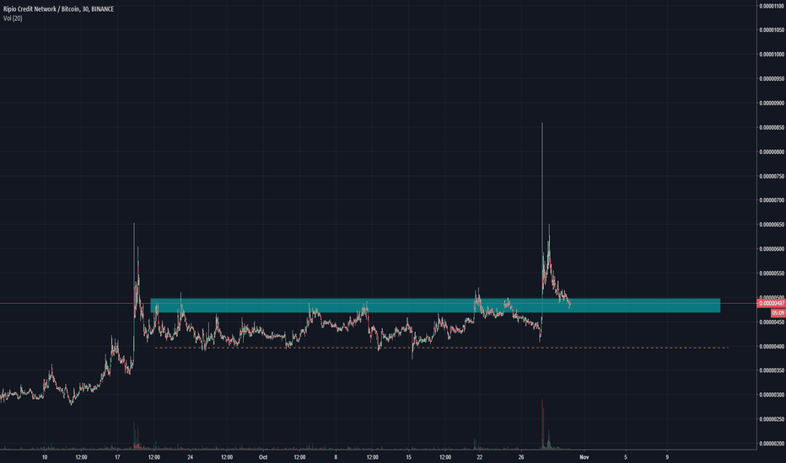Click the 26 date label on time axis
This screenshot has width=786, height=463.
click(521, 457)
